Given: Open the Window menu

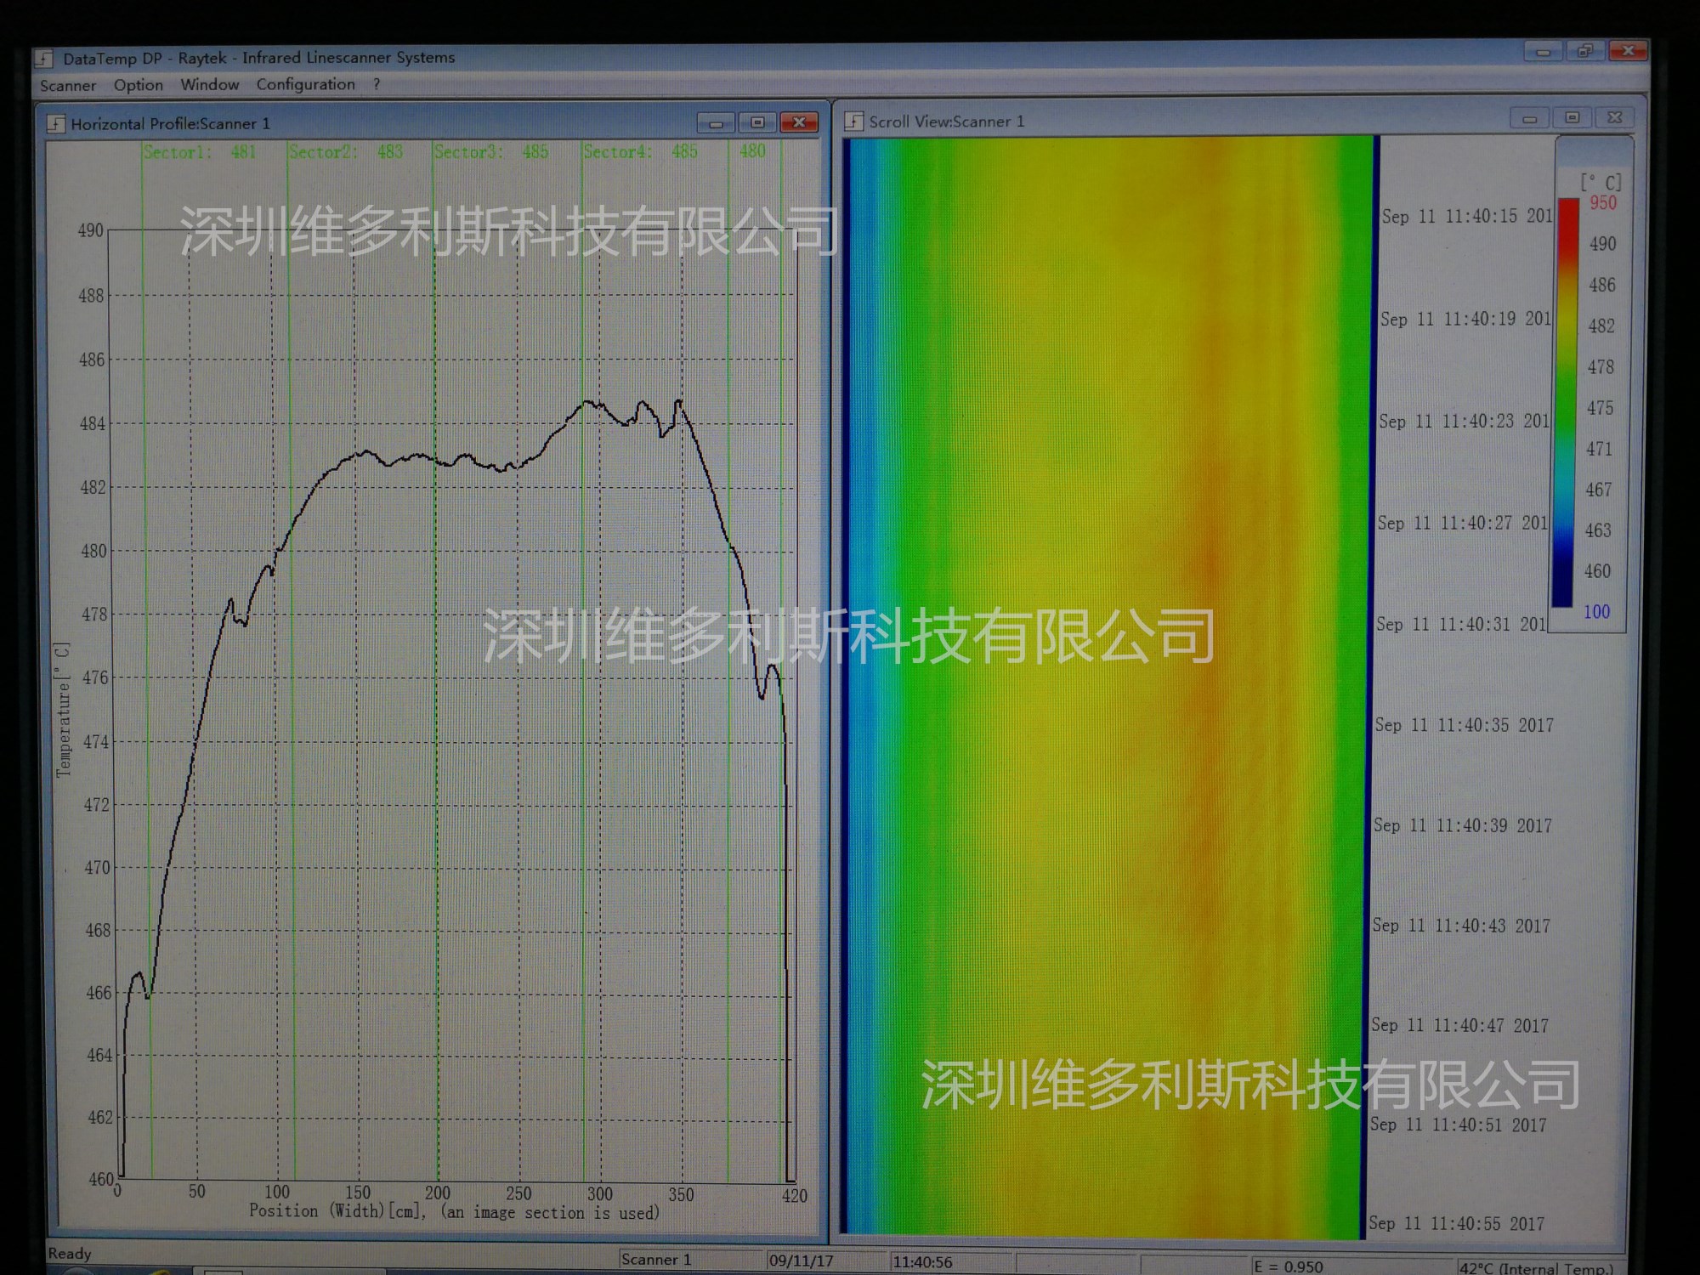Looking at the screenshot, I should [x=209, y=85].
